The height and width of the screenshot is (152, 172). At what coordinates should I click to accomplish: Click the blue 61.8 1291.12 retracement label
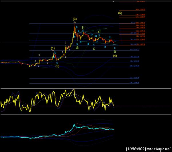click(x=135, y=50)
